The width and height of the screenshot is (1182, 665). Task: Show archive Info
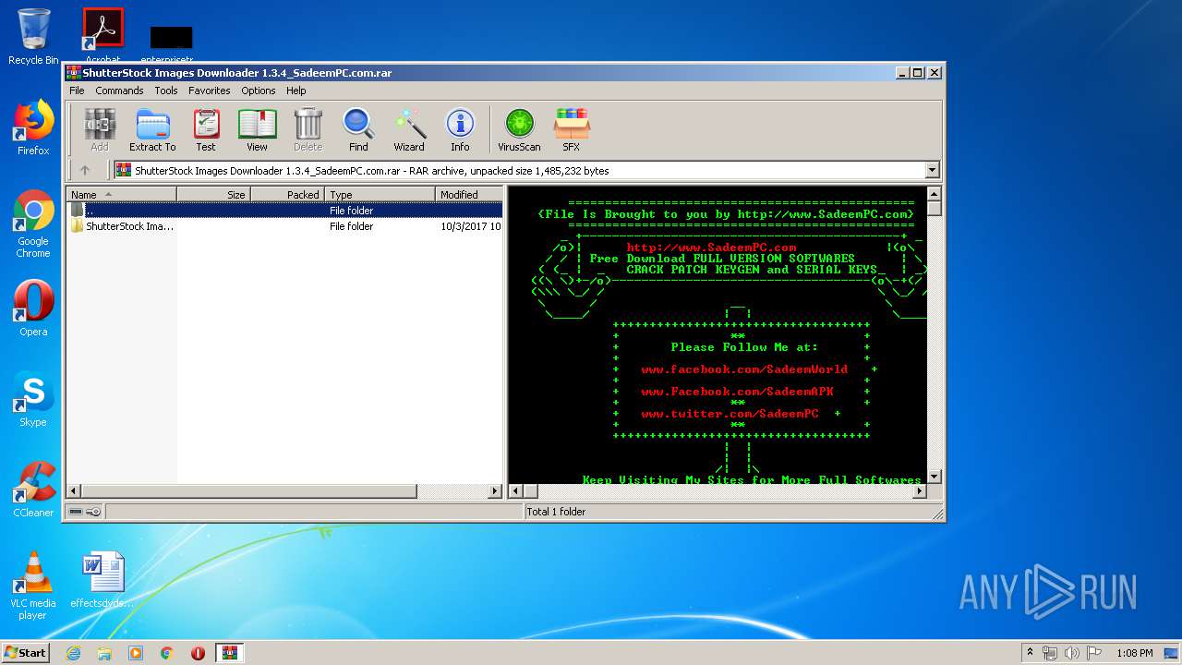pyautogui.click(x=460, y=129)
